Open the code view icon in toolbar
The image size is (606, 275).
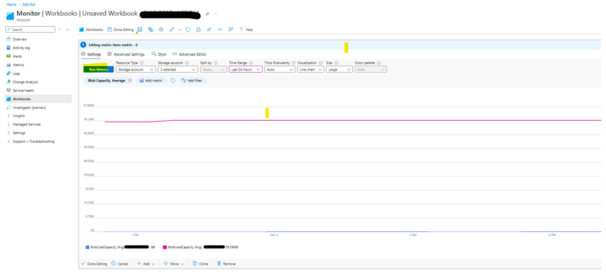[x=220, y=29]
